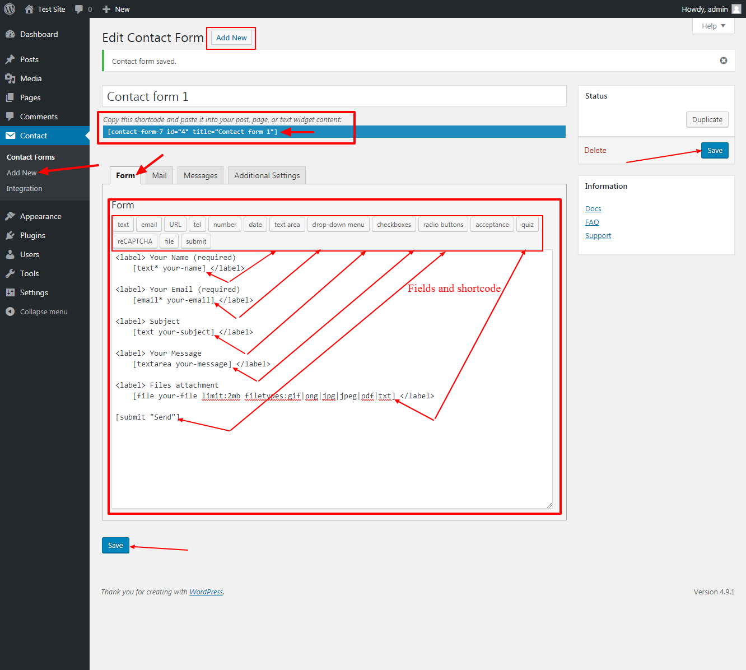Grab the textarea resize handle
746x670 pixels.
pos(549,505)
